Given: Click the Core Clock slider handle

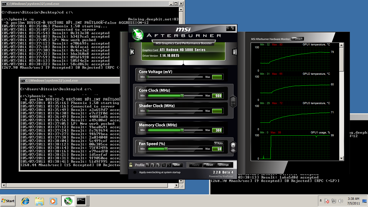Looking at the screenshot, I should 182,95.
